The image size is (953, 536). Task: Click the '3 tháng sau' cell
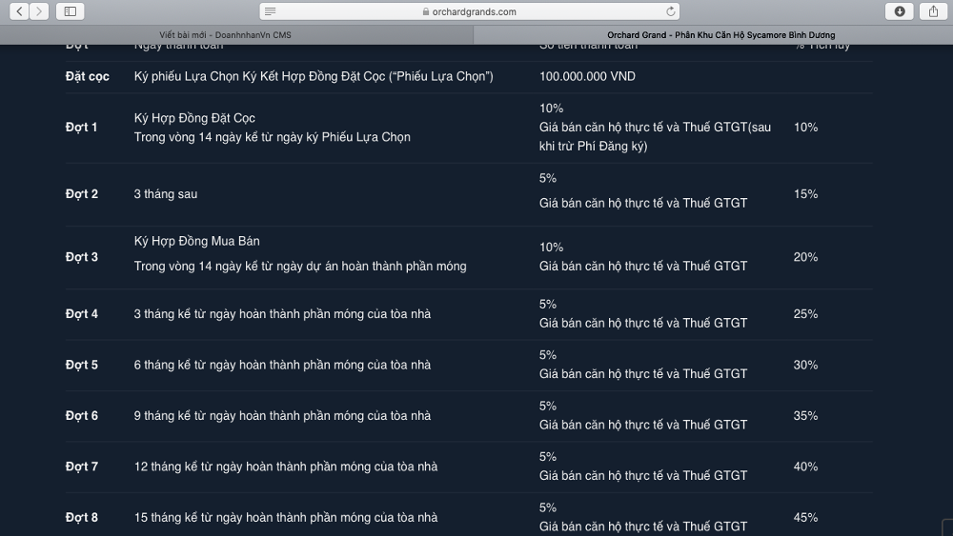pos(166,193)
